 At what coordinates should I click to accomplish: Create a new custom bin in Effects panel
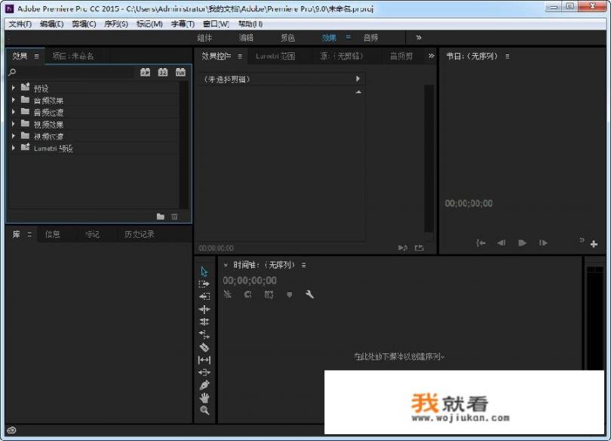click(160, 217)
